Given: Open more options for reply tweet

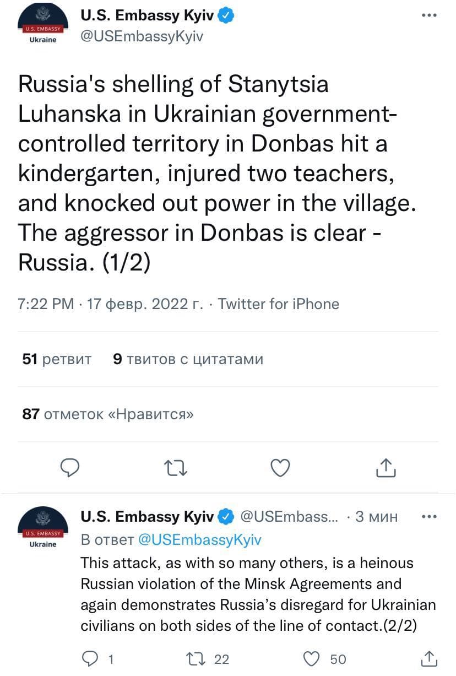Looking at the screenshot, I should 428,517.
